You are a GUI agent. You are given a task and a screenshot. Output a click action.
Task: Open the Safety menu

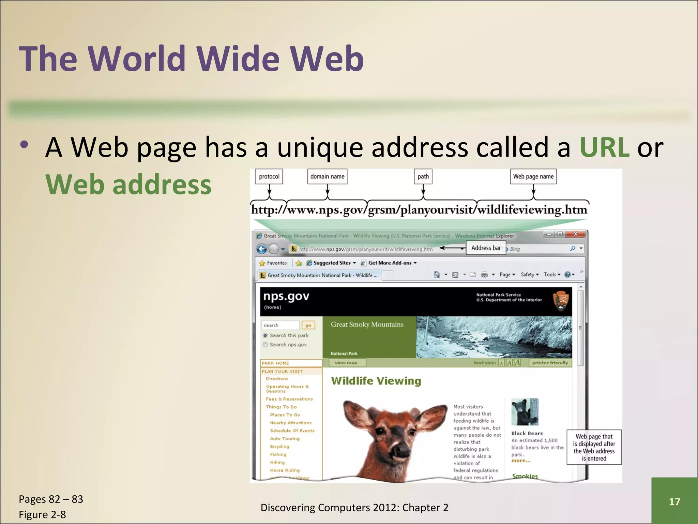(x=530, y=275)
